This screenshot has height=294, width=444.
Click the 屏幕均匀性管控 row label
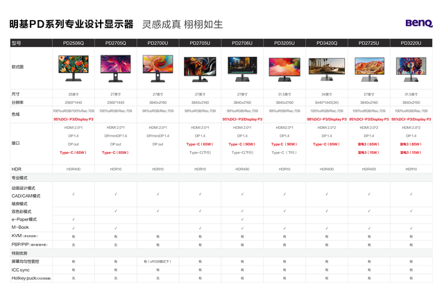click(26, 261)
